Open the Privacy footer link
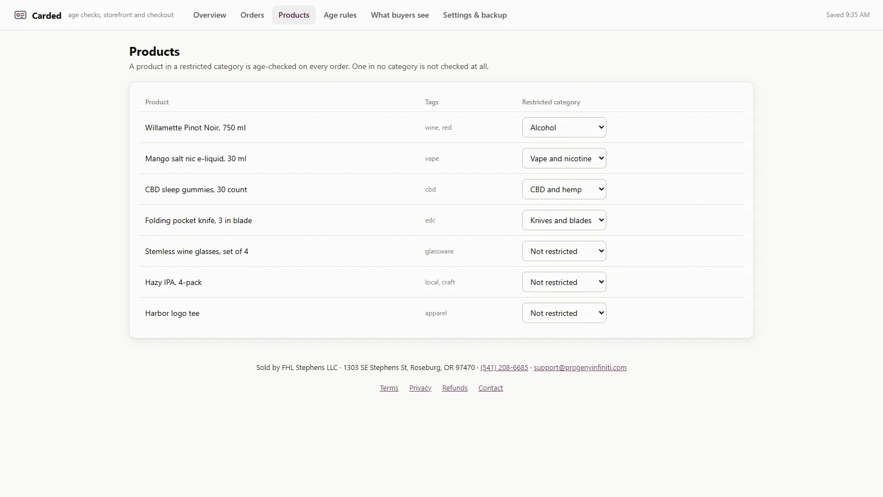 [420, 388]
